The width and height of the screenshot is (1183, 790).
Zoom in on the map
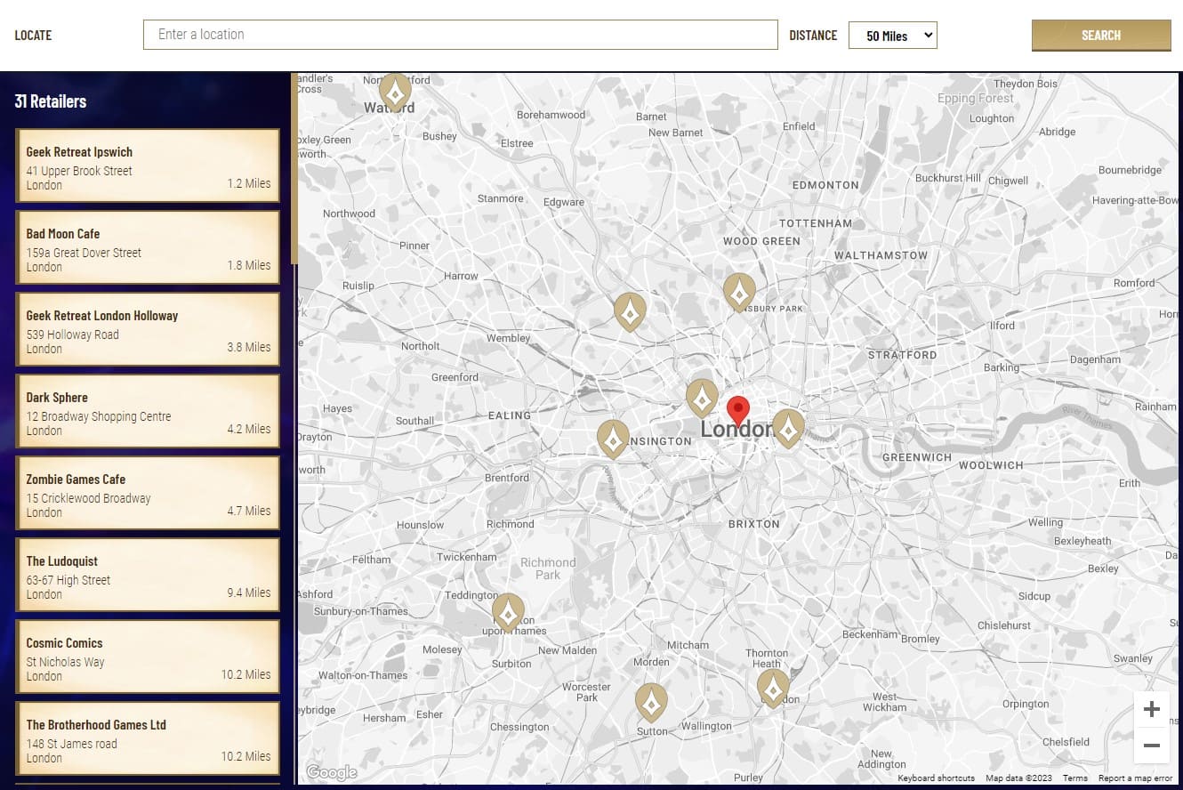click(1152, 709)
